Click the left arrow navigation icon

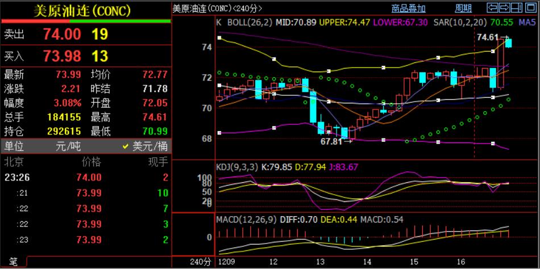tap(492, 8)
